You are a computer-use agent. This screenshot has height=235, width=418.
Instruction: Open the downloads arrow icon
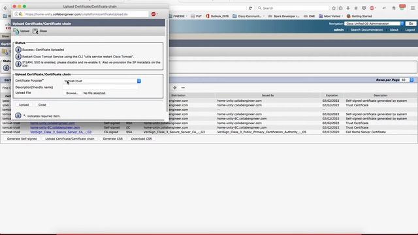(x=348, y=8)
